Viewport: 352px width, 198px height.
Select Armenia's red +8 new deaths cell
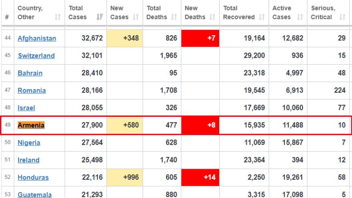click(x=200, y=125)
